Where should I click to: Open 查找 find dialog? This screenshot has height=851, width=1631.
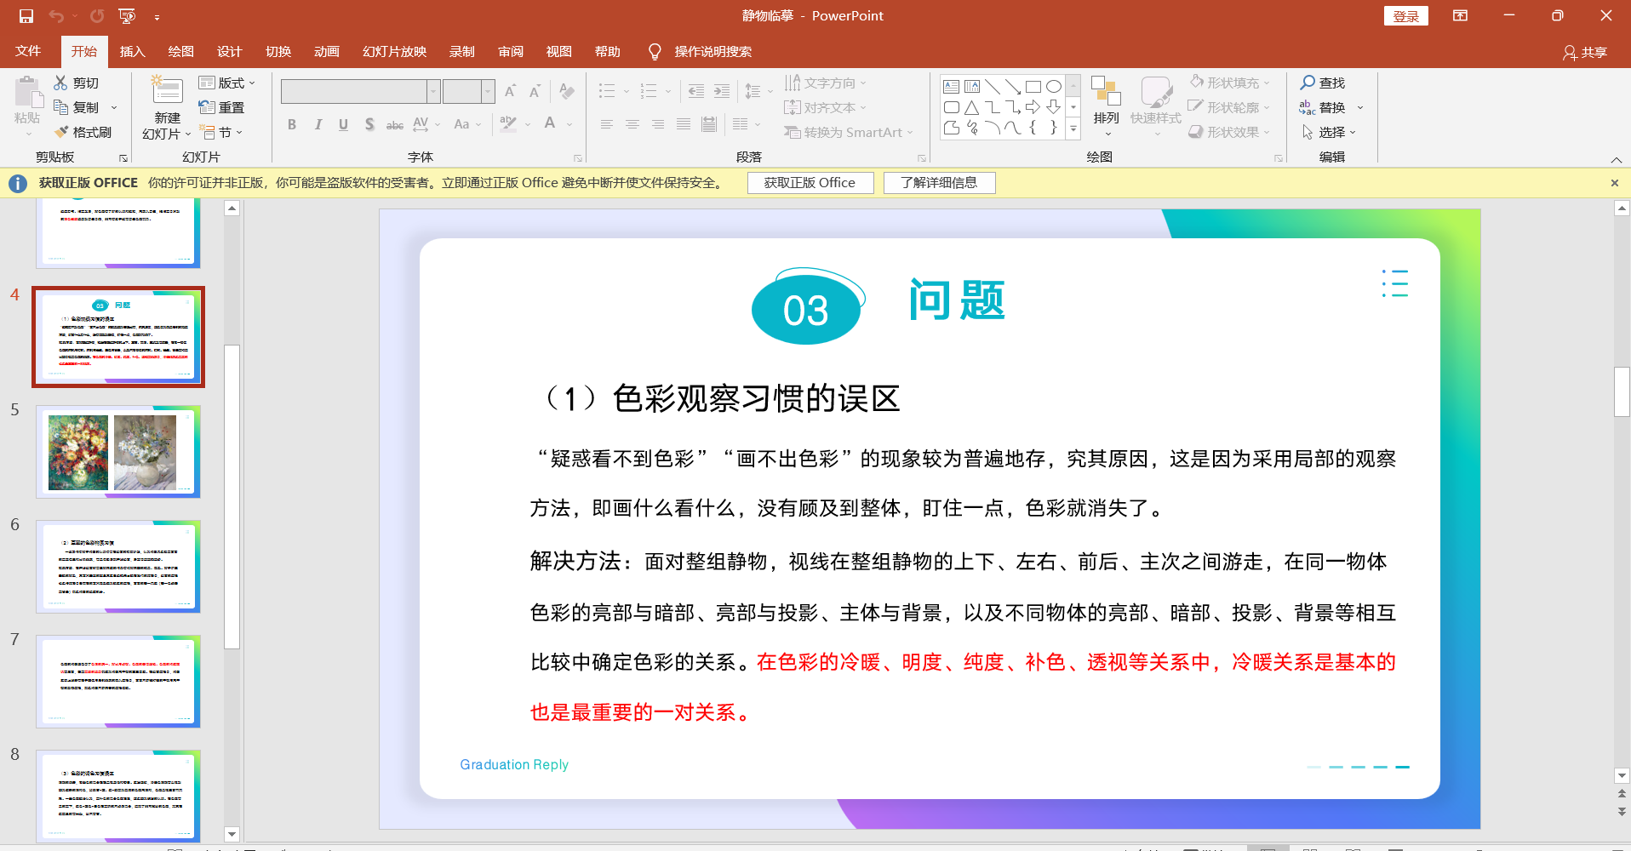point(1323,83)
